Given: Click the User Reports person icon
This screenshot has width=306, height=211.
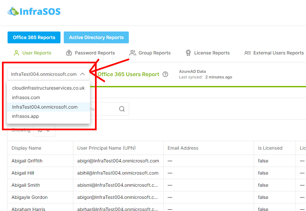Looking at the screenshot, I should [x=16, y=53].
